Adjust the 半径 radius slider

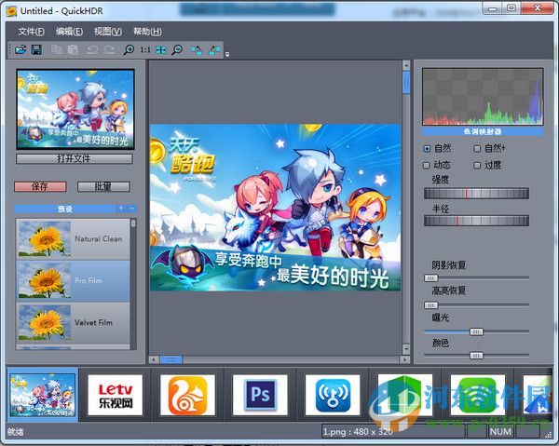tap(476, 221)
